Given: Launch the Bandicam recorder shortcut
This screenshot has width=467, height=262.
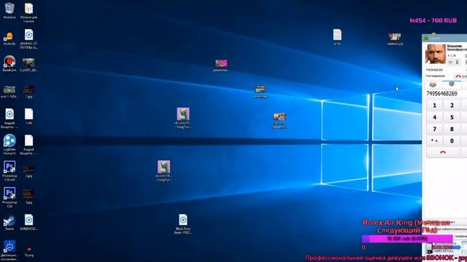Looking at the screenshot, I should point(9,63).
